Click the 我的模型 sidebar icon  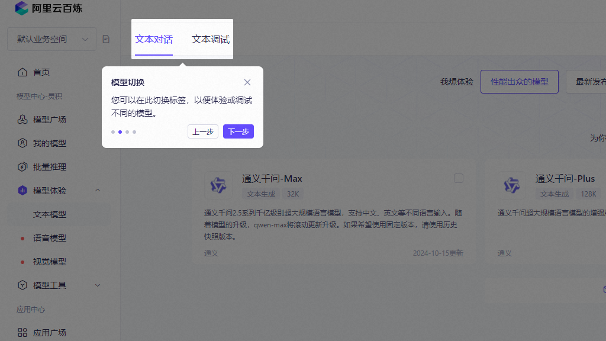(22, 143)
